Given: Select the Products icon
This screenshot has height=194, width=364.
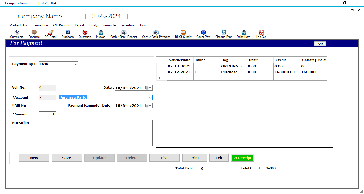Looking at the screenshot, I should (x=34, y=34).
